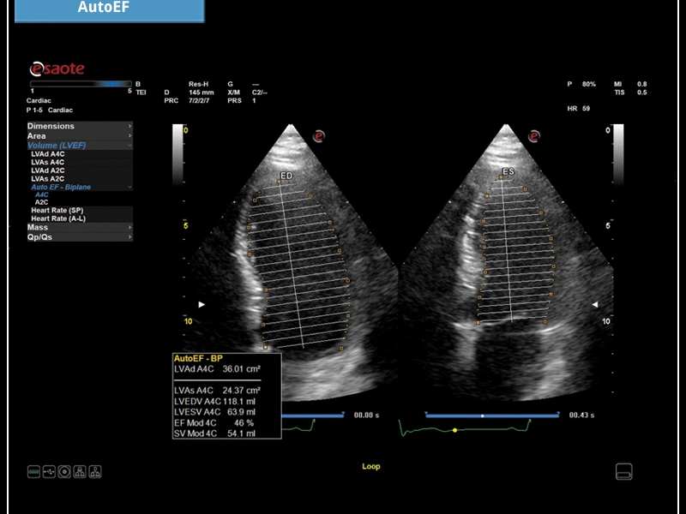Click the Esaote logo on ED image
686x514 pixels.
pyautogui.click(x=318, y=135)
